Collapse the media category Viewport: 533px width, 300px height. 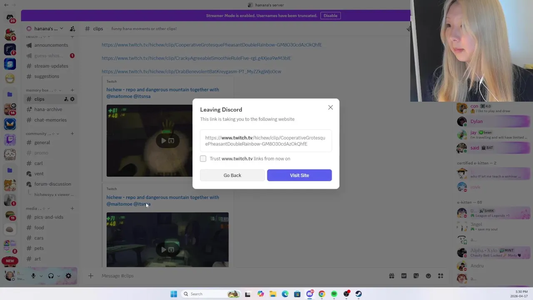37,208
